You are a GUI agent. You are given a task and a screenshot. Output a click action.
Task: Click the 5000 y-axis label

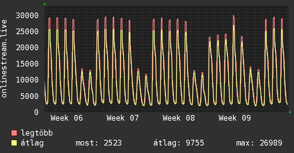(30, 96)
